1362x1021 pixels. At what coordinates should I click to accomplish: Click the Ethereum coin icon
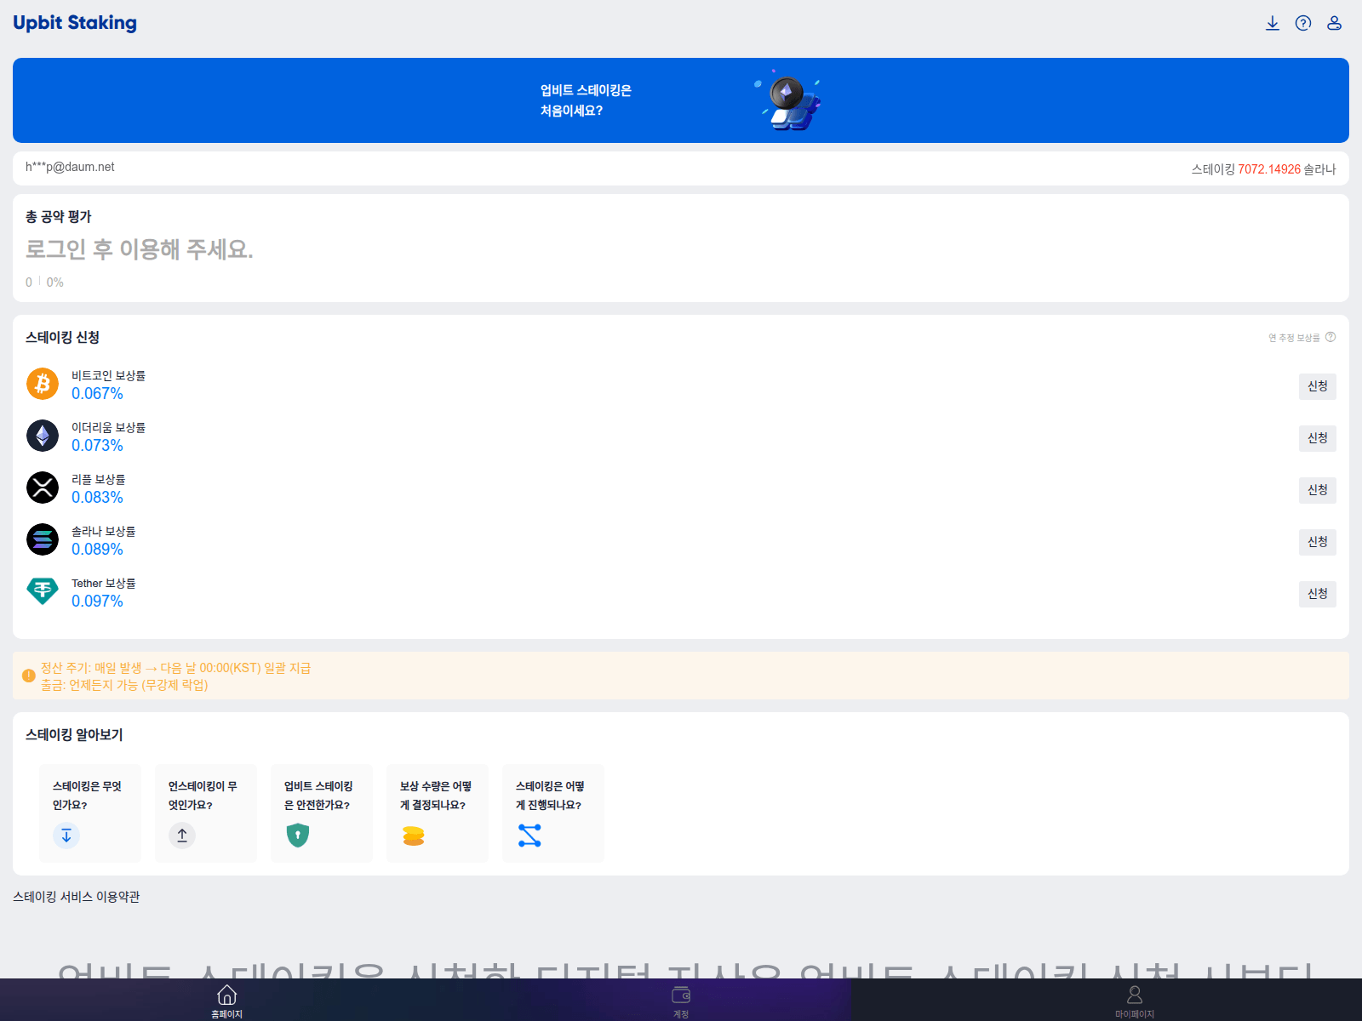point(43,436)
